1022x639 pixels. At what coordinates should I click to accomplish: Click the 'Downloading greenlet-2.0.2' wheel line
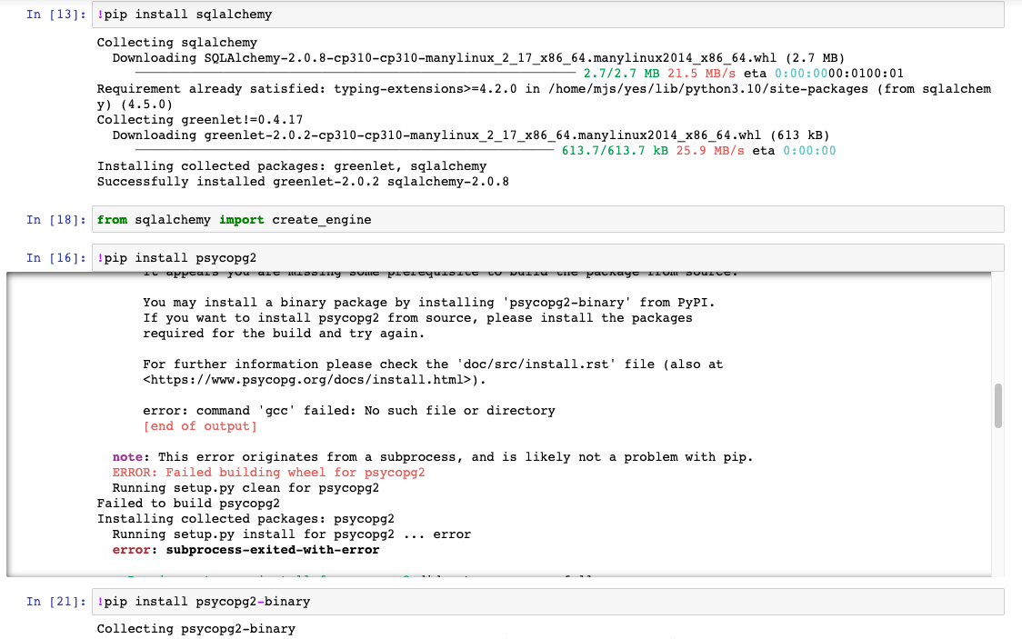(x=471, y=135)
